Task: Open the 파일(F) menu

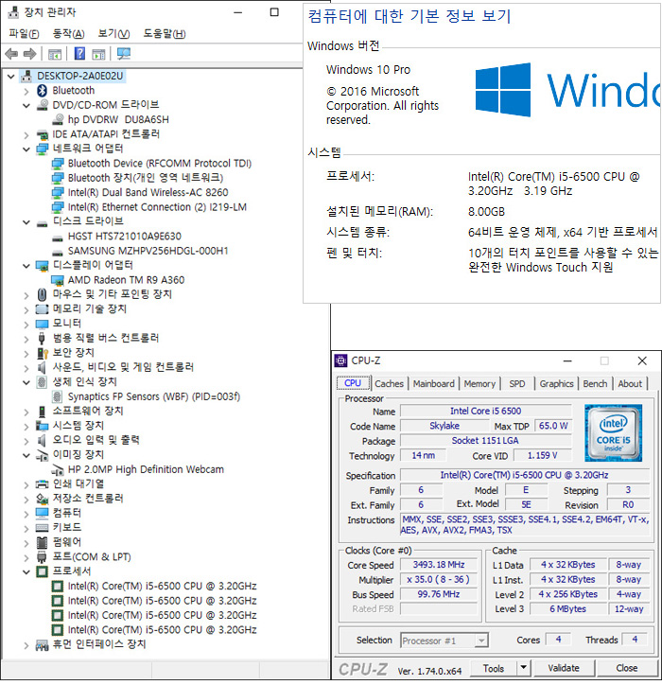Action: click(24, 34)
